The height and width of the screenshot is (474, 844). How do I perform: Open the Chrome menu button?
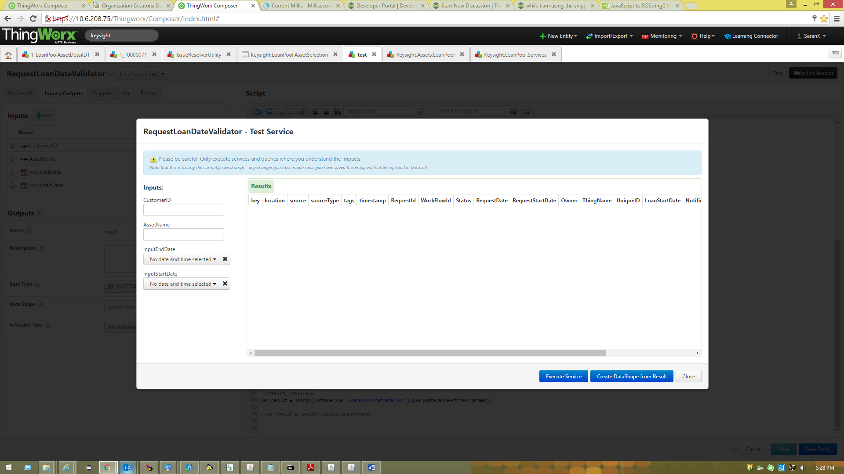(x=837, y=19)
